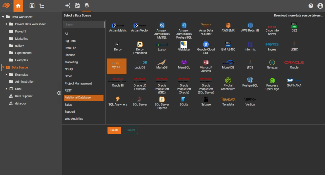
Task: Choose the Microsoft Access data source
Action: (x=206, y=62)
